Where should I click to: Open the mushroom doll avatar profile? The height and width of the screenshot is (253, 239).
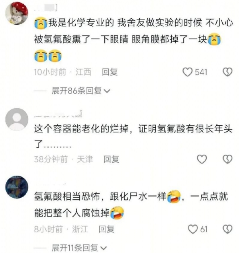click(17, 13)
